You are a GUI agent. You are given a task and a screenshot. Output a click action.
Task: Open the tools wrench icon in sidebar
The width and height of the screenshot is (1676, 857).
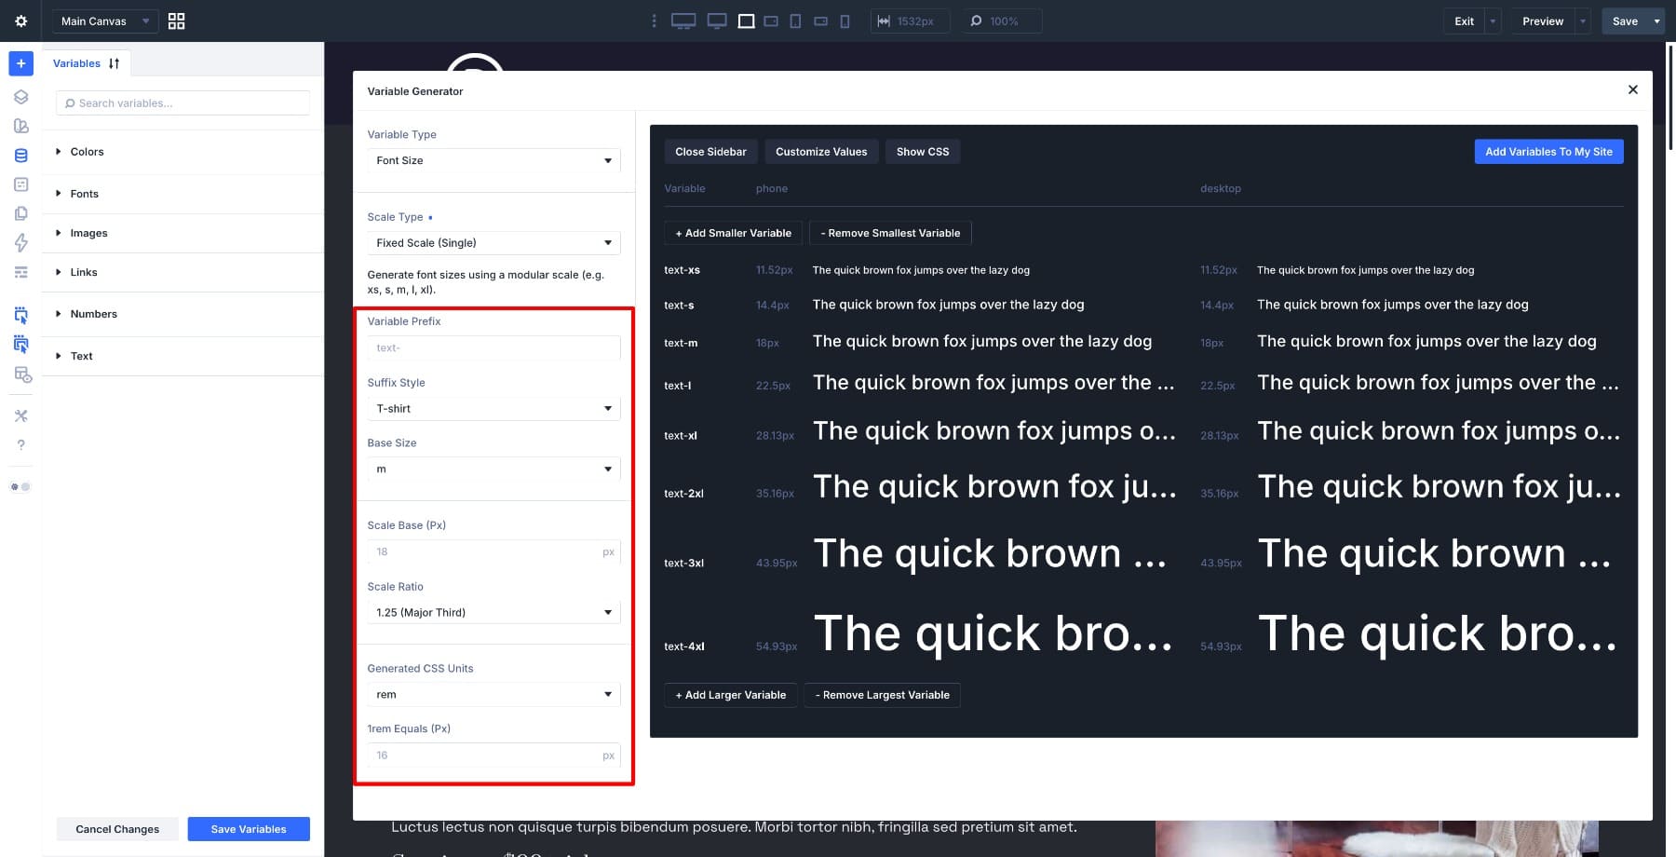20,415
